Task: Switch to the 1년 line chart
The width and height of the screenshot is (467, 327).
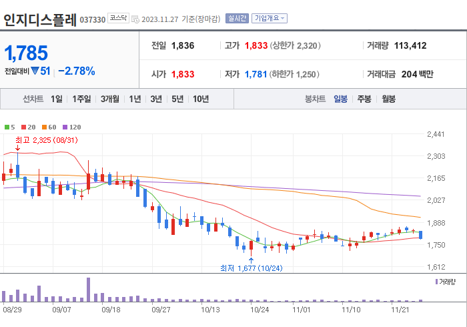Action: point(135,99)
